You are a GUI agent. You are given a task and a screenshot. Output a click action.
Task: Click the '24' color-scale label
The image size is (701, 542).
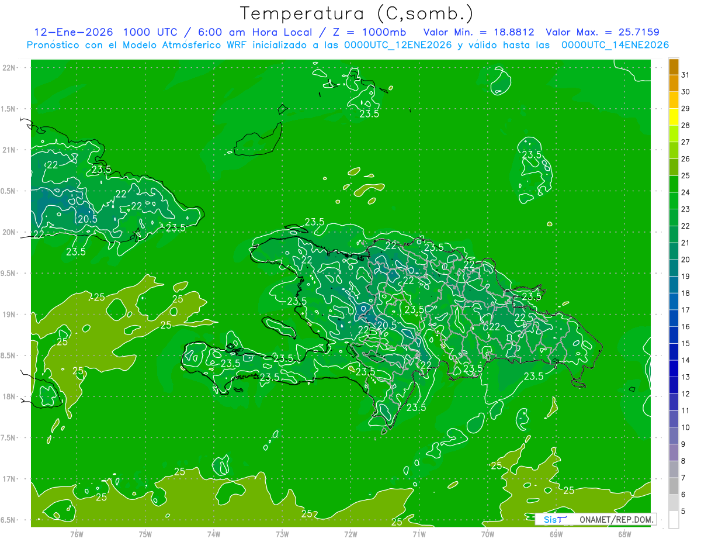(686, 192)
